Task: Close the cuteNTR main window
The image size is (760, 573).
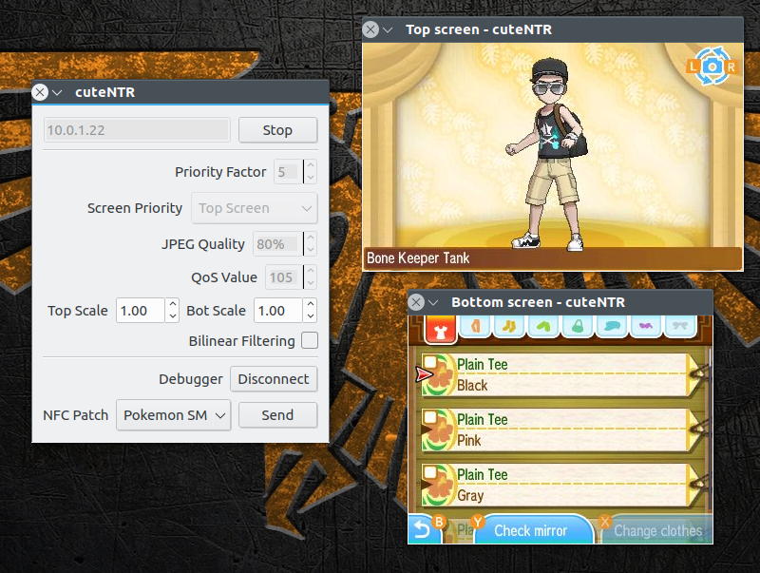Action: coord(40,92)
